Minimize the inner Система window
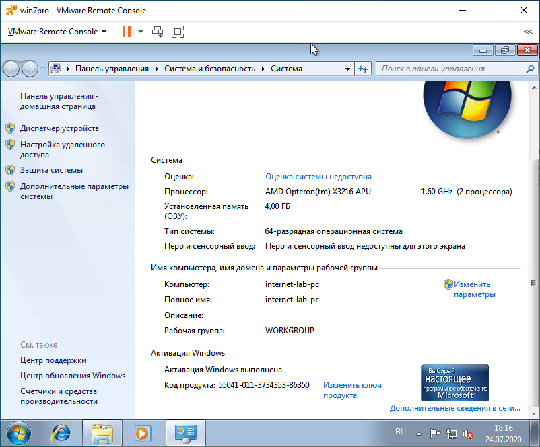 tap(483, 50)
